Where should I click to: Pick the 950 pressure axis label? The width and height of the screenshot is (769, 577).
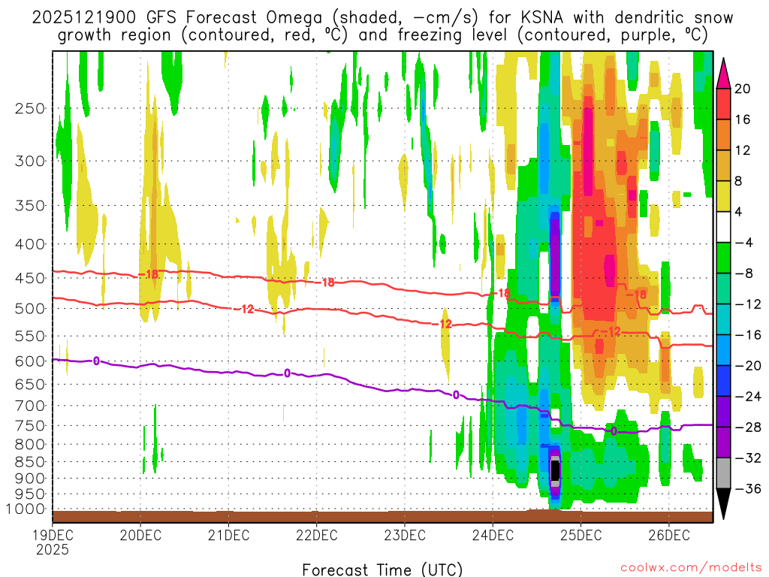click(30, 494)
